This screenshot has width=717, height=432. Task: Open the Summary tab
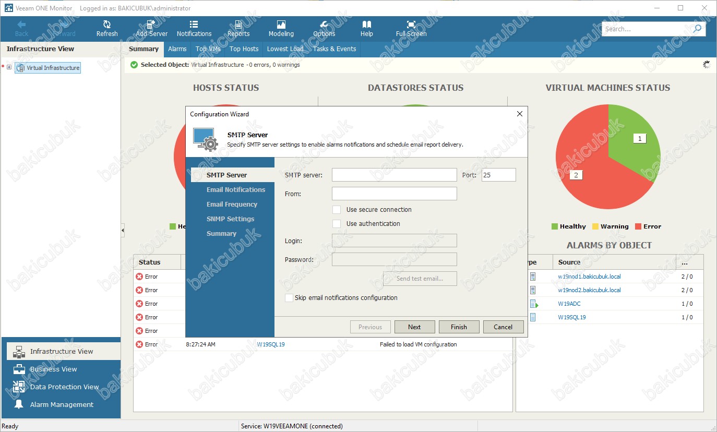point(144,49)
